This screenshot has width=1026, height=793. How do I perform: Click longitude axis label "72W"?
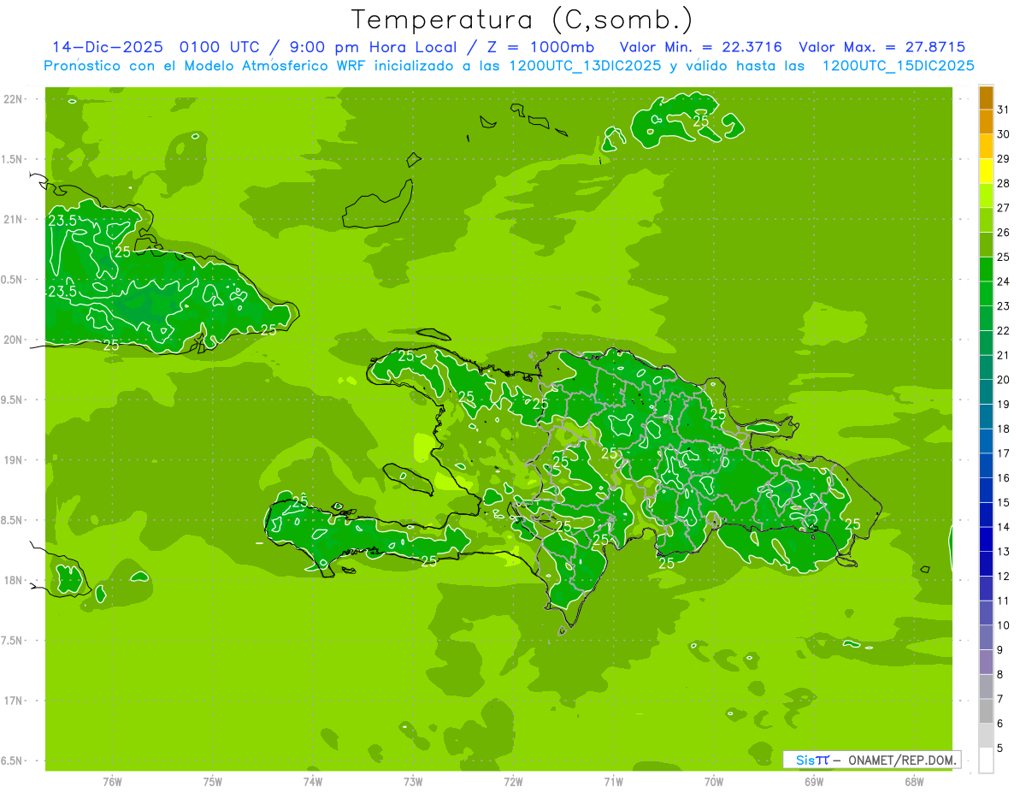pos(513,781)
